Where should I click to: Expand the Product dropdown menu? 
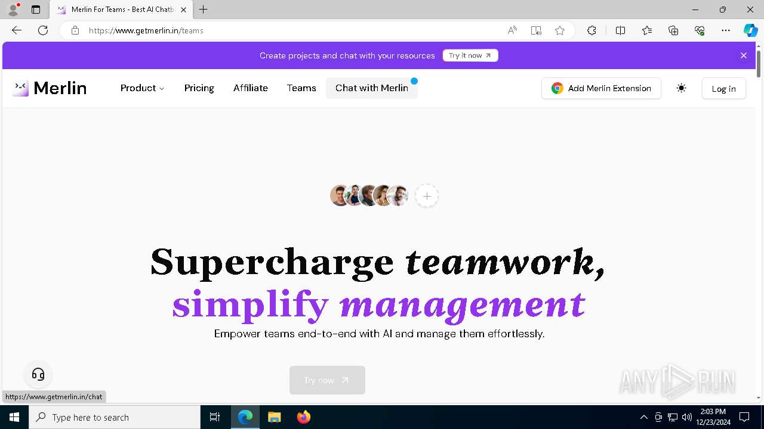[x=143, y=88]
